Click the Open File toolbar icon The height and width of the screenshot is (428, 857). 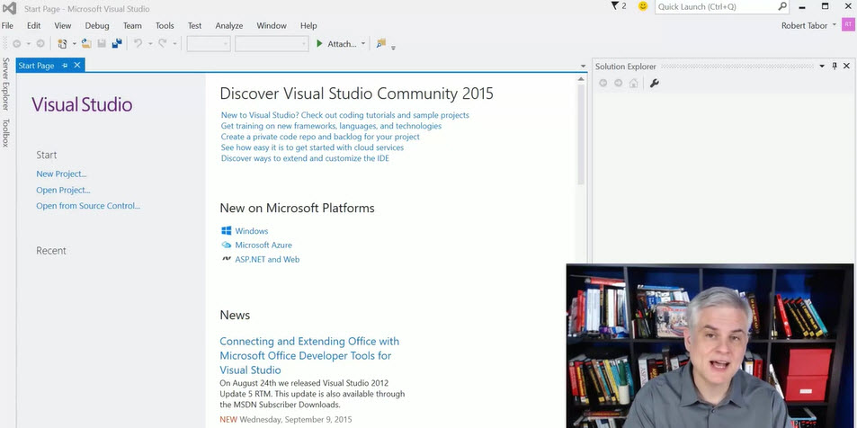tap(86, 43)
